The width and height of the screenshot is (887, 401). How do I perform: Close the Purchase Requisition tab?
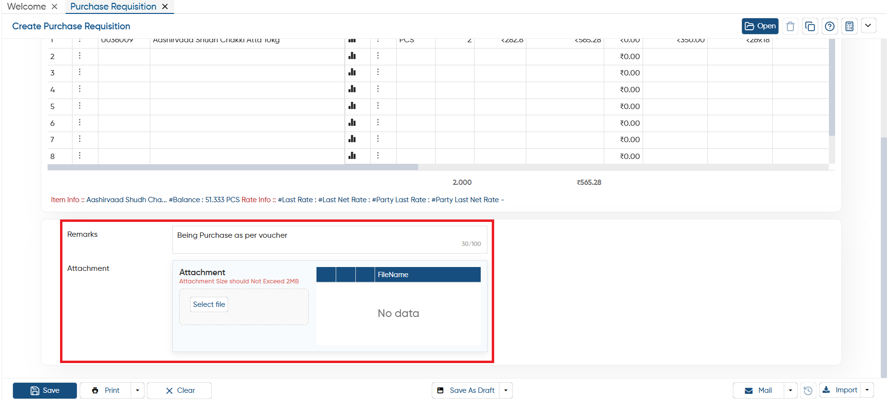pyautogui.click(x=165, y=7)
